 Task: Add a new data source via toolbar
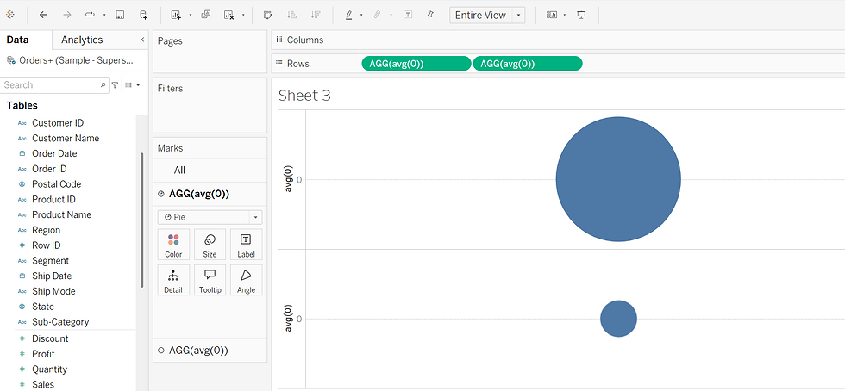click(x=143, y=16)
